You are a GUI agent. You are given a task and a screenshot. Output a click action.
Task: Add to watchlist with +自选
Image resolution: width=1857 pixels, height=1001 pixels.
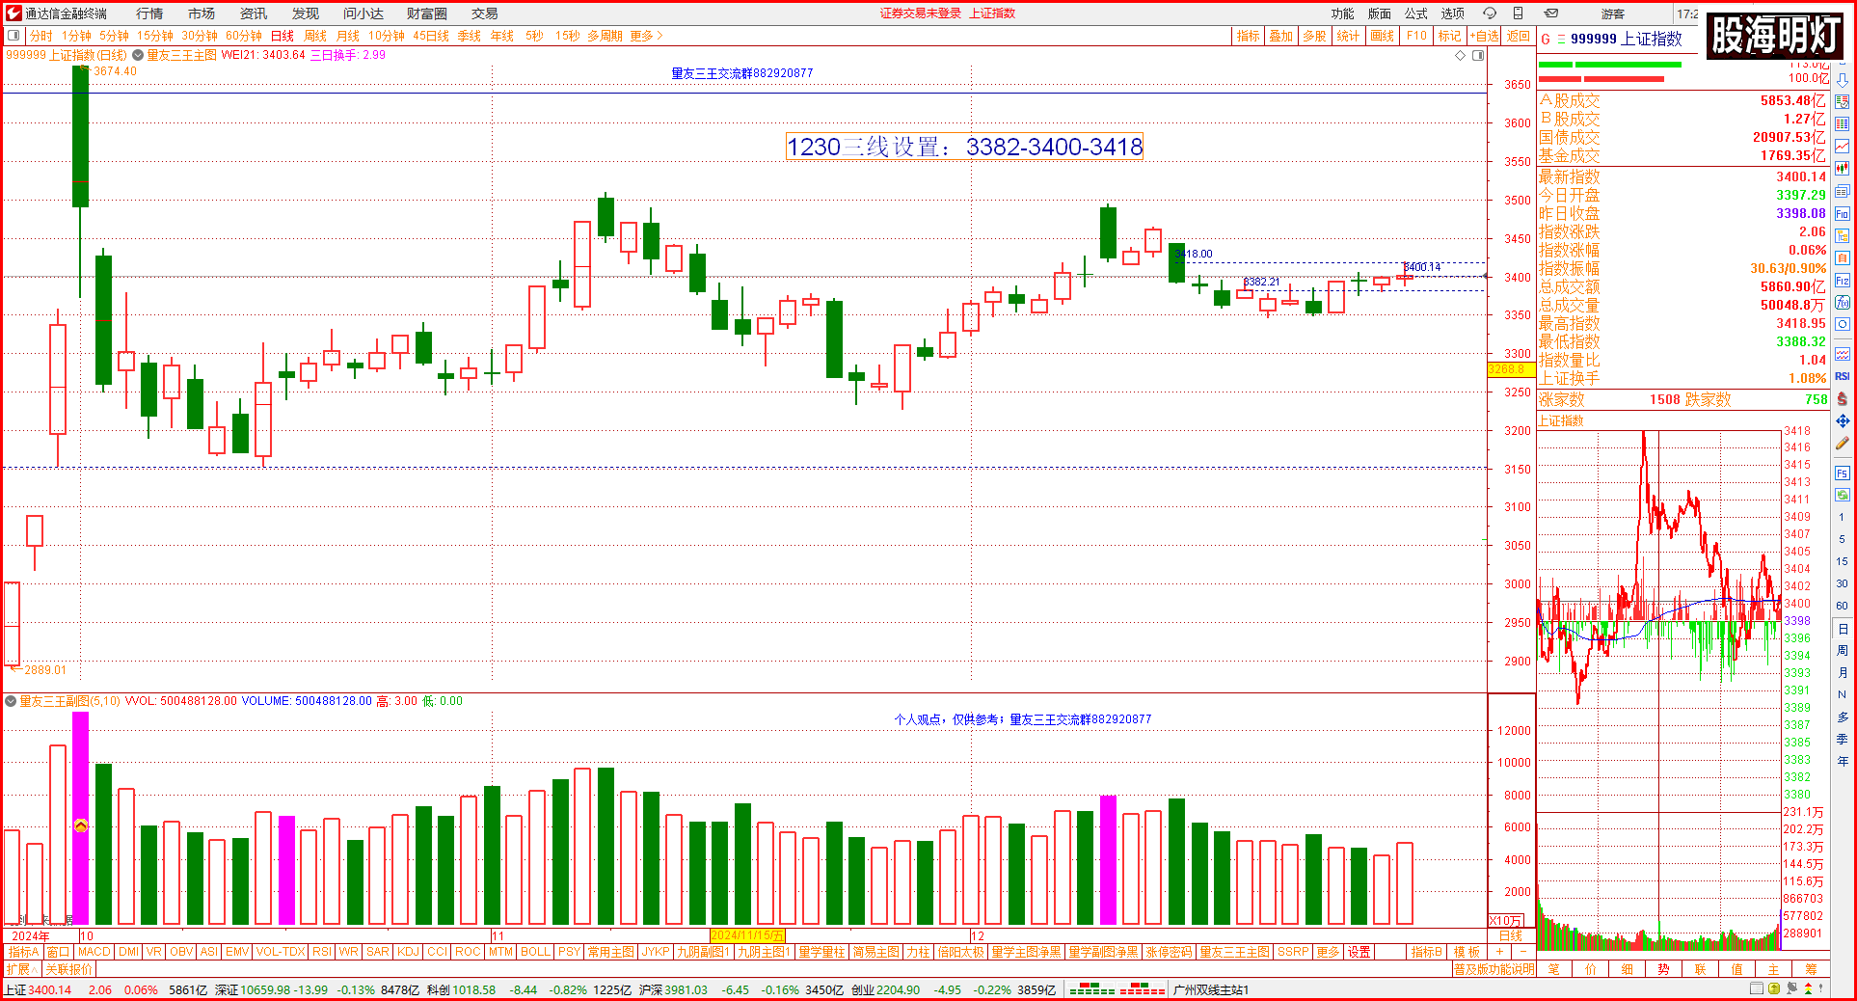(1485, 36)
